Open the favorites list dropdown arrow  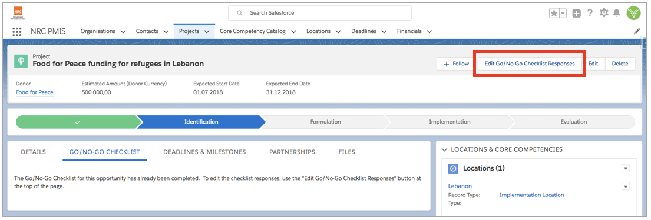(x=563, y=14)
